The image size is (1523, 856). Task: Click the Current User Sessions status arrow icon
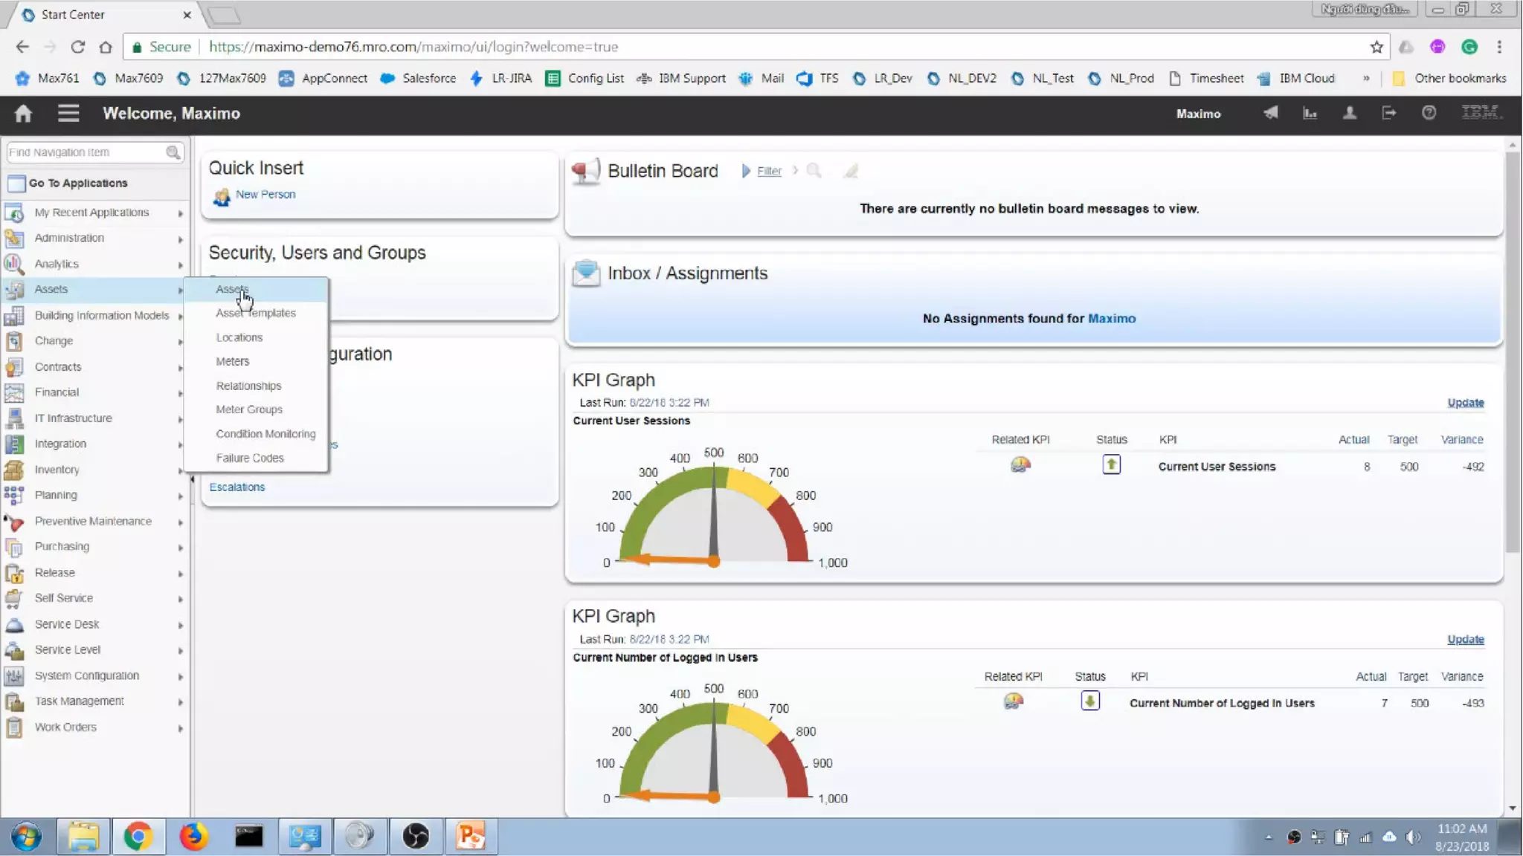pos(1111,465)
